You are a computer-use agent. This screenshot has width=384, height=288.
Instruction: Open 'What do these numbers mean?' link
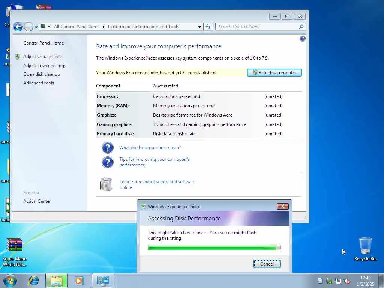tap(150, 148)
